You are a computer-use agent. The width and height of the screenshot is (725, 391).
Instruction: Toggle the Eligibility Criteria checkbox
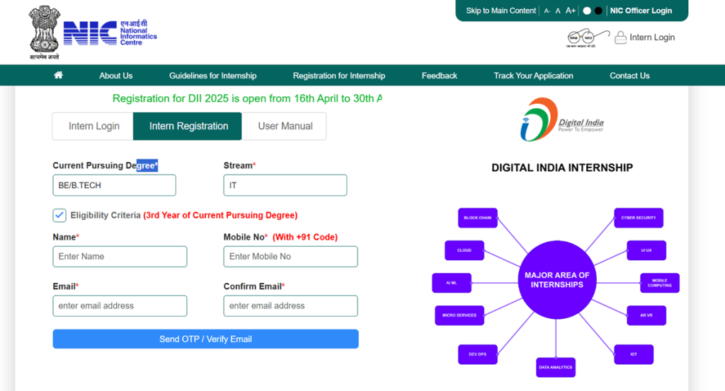59,215
